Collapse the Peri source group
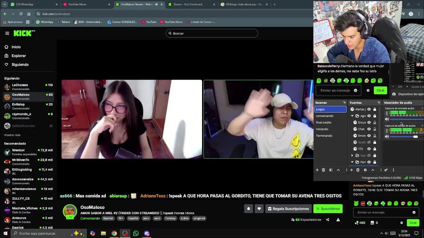Image resolution: width=424 pixels, height=238 pixels. pos(352,162)
